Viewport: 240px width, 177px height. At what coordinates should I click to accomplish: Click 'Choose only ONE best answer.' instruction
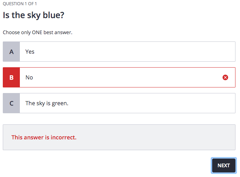(x=38, y=32)
